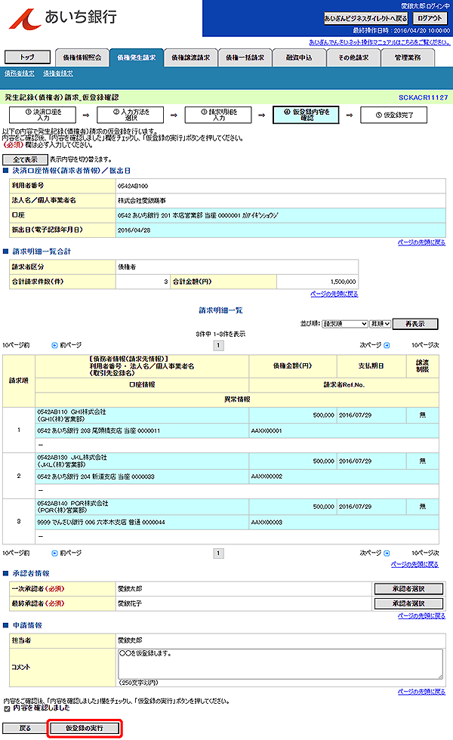Click あいぎんビジネスダイレクトへ戻る button
The image size is (453, 740).
click(365, 18)
